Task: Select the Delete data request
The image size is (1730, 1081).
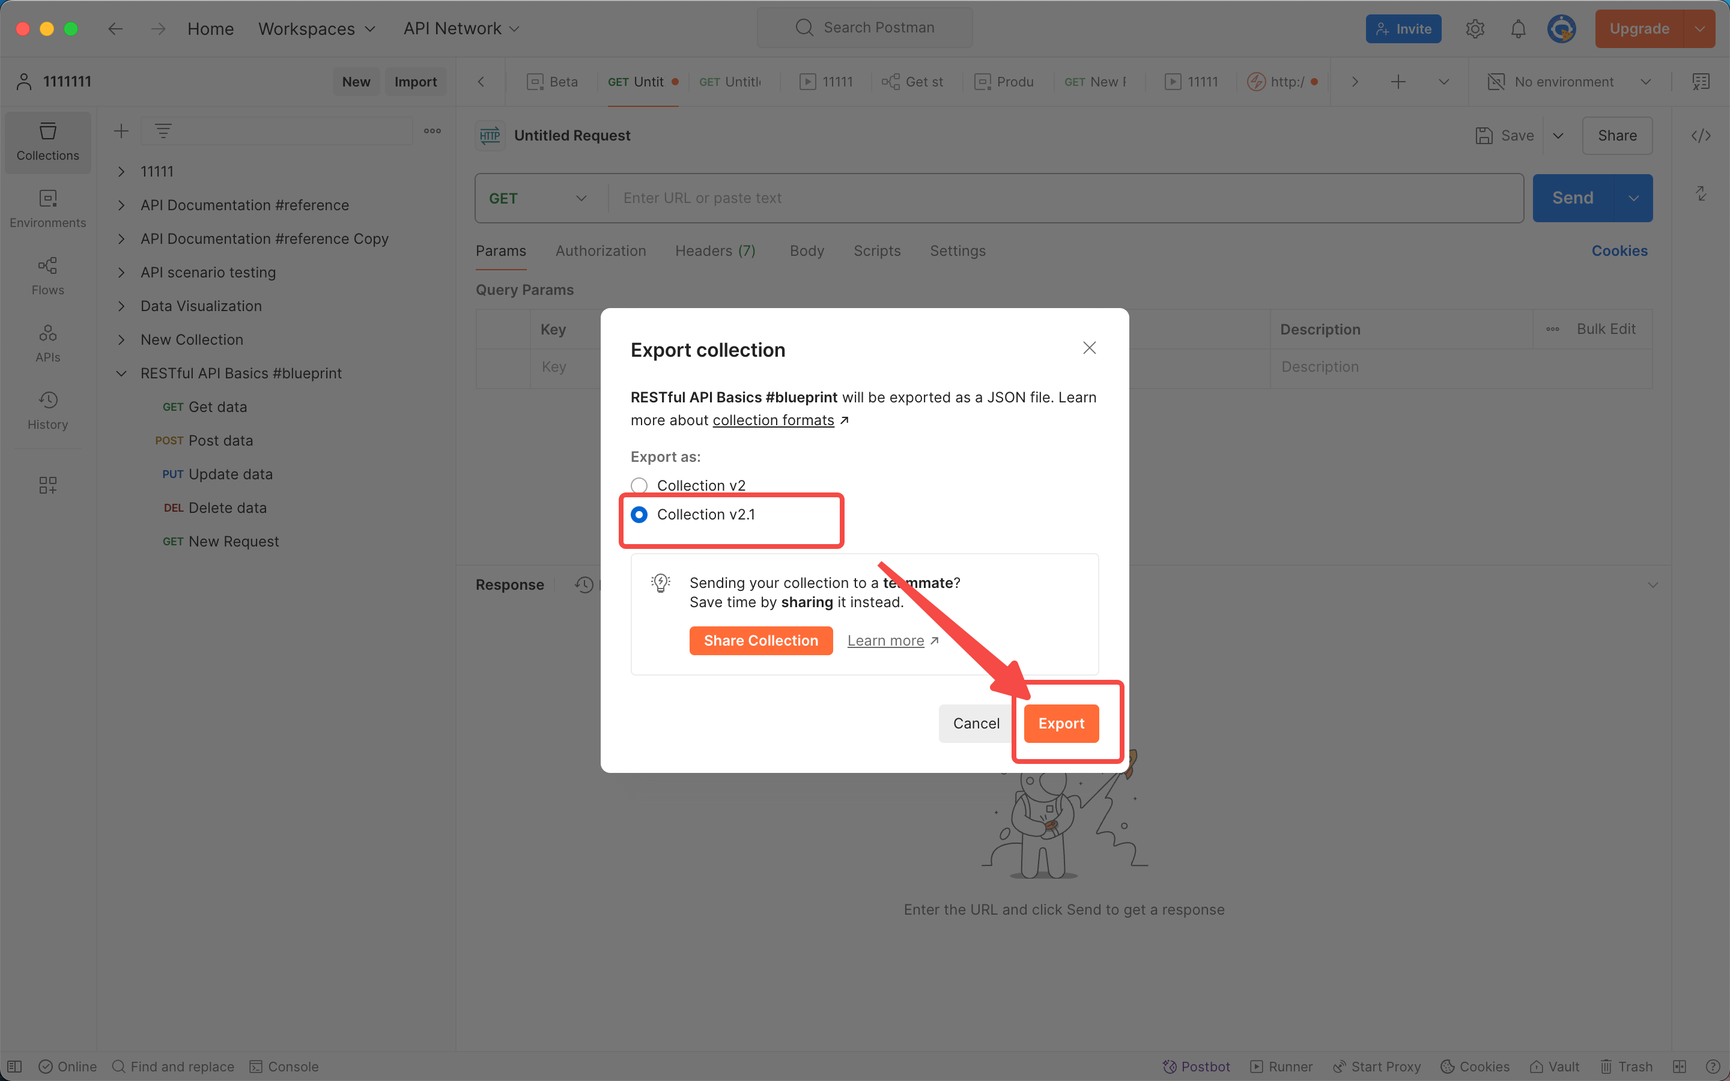Action: [215, 507]
